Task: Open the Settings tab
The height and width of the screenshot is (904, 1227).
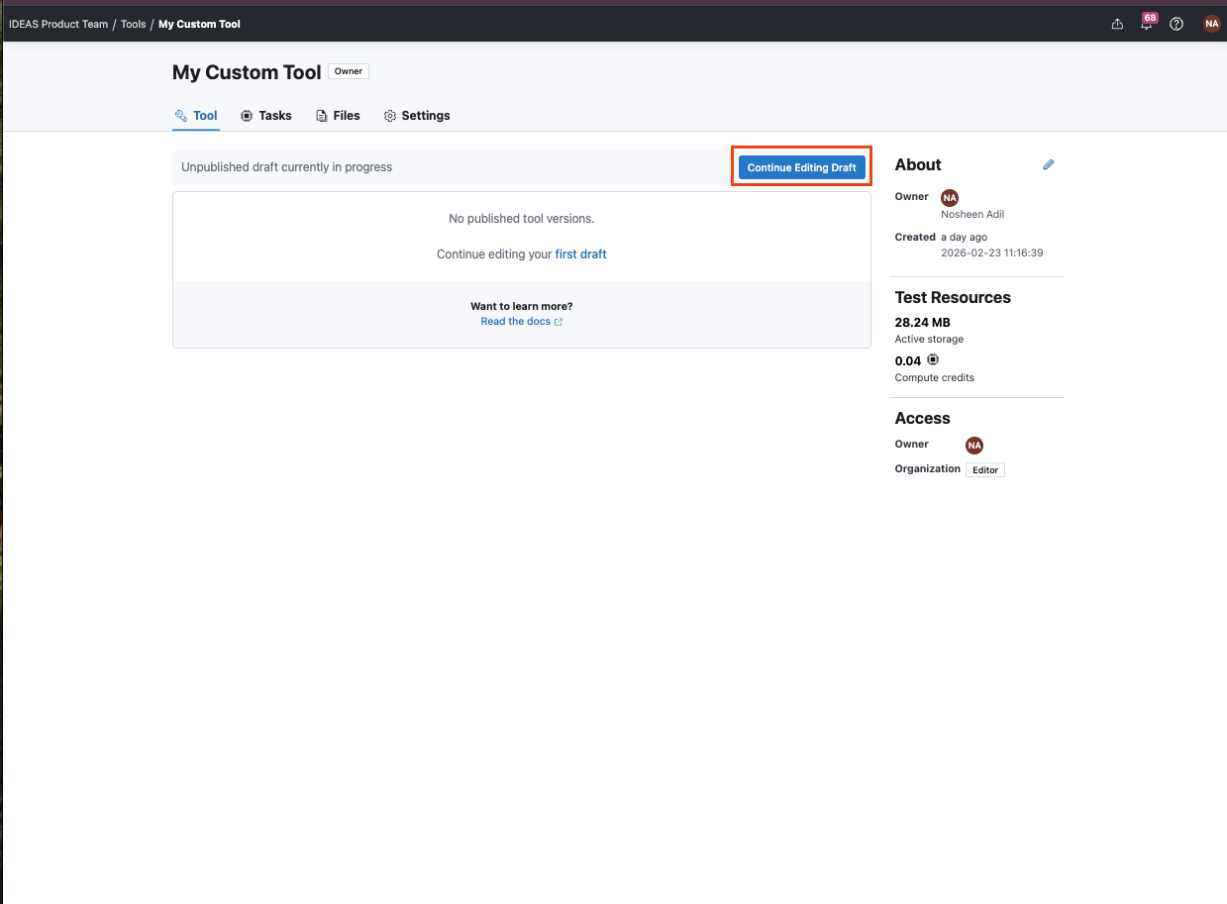Action: (417, 116)
